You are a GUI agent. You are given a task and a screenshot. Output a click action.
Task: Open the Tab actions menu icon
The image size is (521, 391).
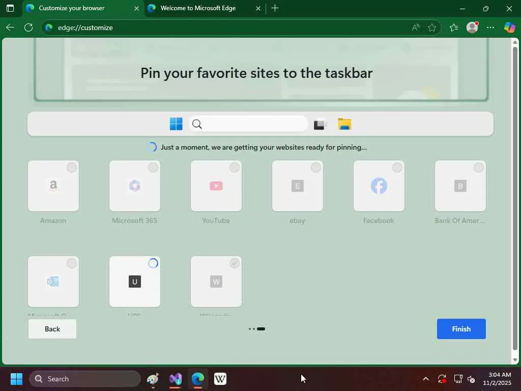10,8
